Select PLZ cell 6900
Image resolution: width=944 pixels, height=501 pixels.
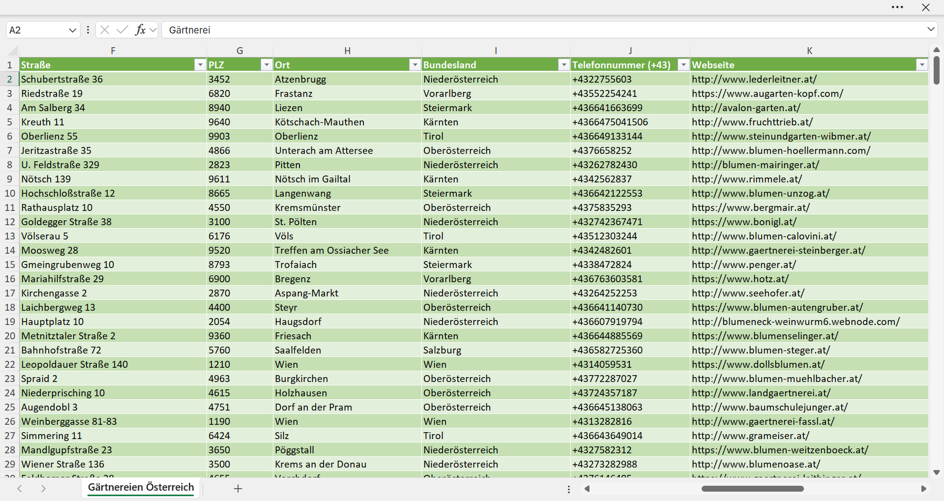[240, 279]
